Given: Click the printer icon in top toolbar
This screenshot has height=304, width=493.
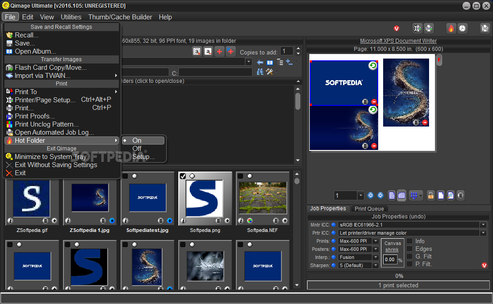Looking at the screenshot, I should pyautogui.click(x=429, y=28).
